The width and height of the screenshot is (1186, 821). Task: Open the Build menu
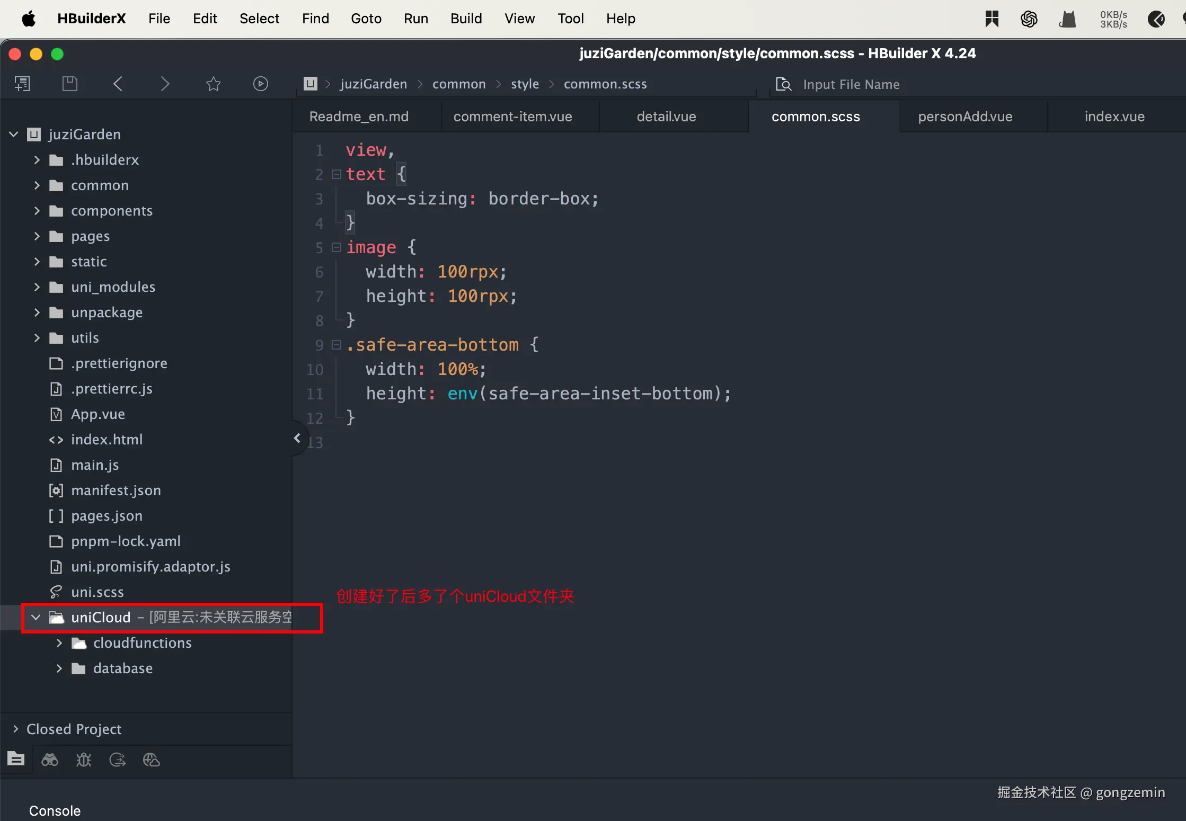(x=466, y=19)
